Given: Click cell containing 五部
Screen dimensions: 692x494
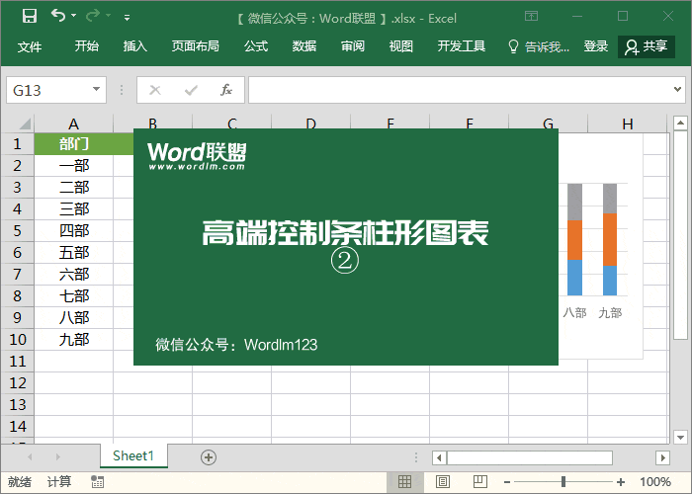Looking at the screenshot, I should pos(74,252).
